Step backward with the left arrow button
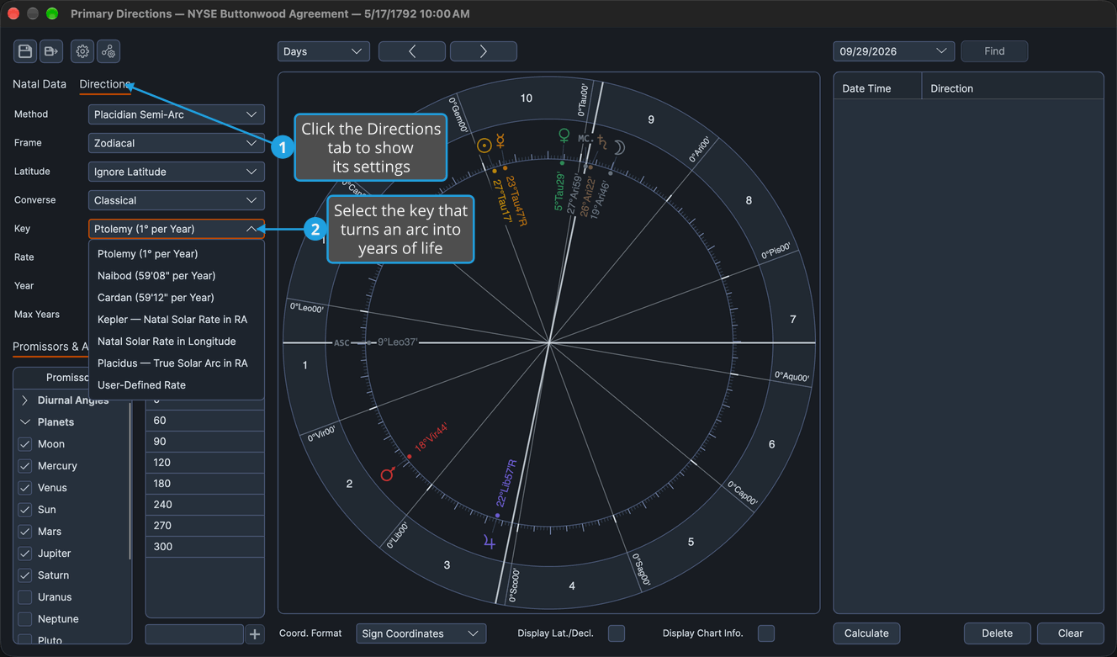Screen dimensions: 1117x657 click(412, 51)
